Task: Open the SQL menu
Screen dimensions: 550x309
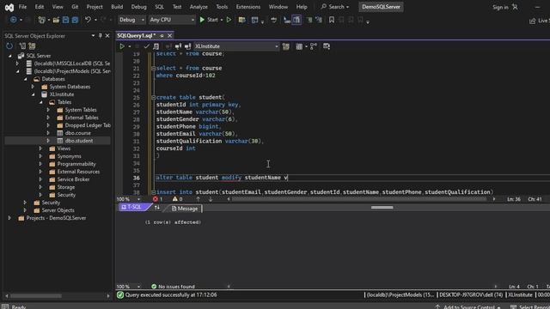Action: (160, 7)
